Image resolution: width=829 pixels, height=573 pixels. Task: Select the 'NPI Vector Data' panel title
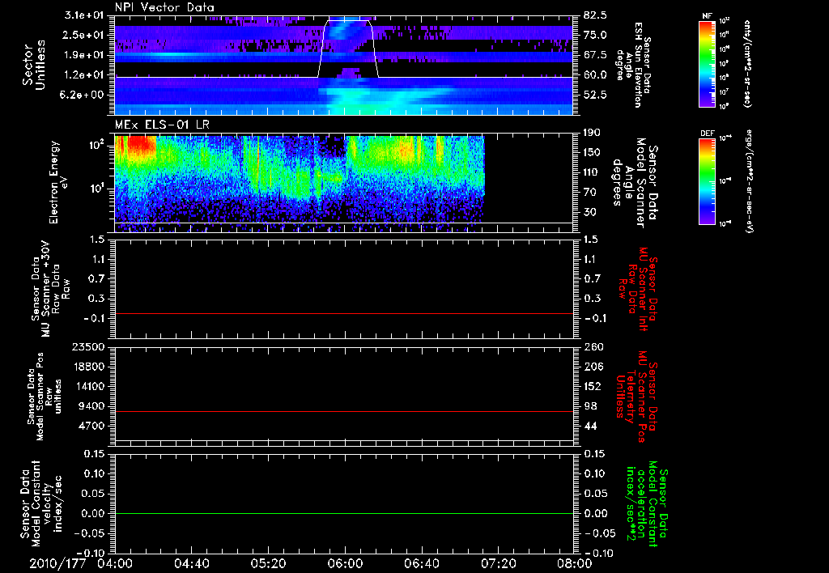click(164, 7)
